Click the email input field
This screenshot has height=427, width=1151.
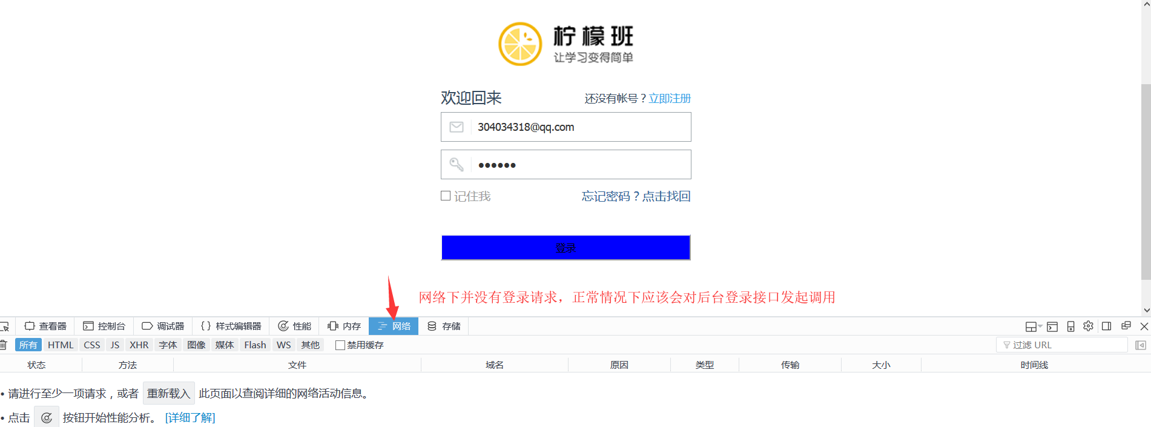coord(566,127)
